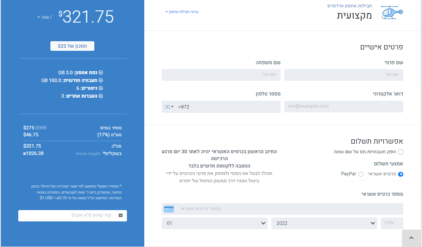The image size is (422, 247).
Task: Click the ההטבה ללקוחות חדשים בלבד notice
Action: click(219, 166)
